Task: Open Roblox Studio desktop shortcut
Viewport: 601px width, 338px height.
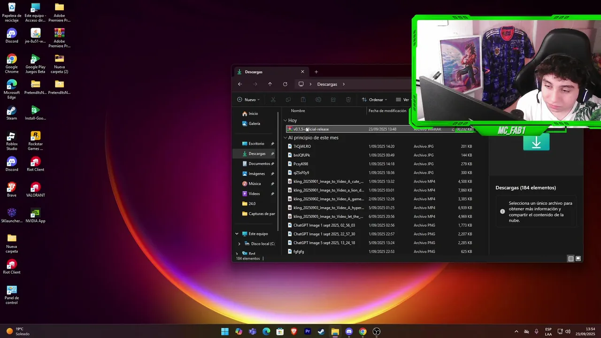Action: [12, 141]
